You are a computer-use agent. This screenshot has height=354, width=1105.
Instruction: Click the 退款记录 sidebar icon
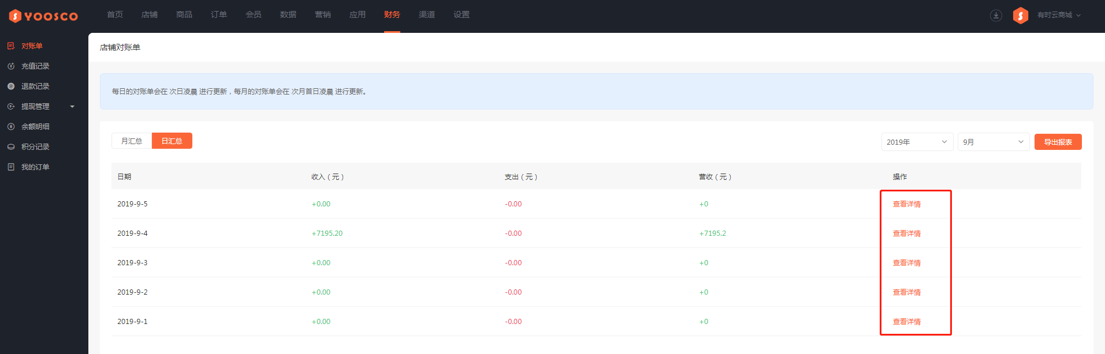[x=11, y=86]
